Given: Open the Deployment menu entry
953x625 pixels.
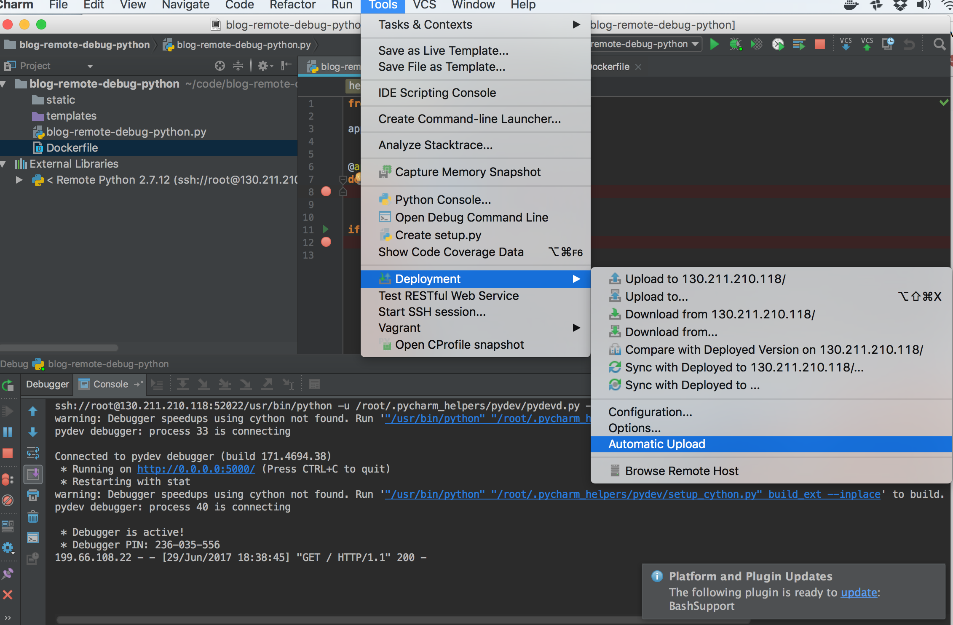Looking at the screenshot, I should (x=475, y=279).
